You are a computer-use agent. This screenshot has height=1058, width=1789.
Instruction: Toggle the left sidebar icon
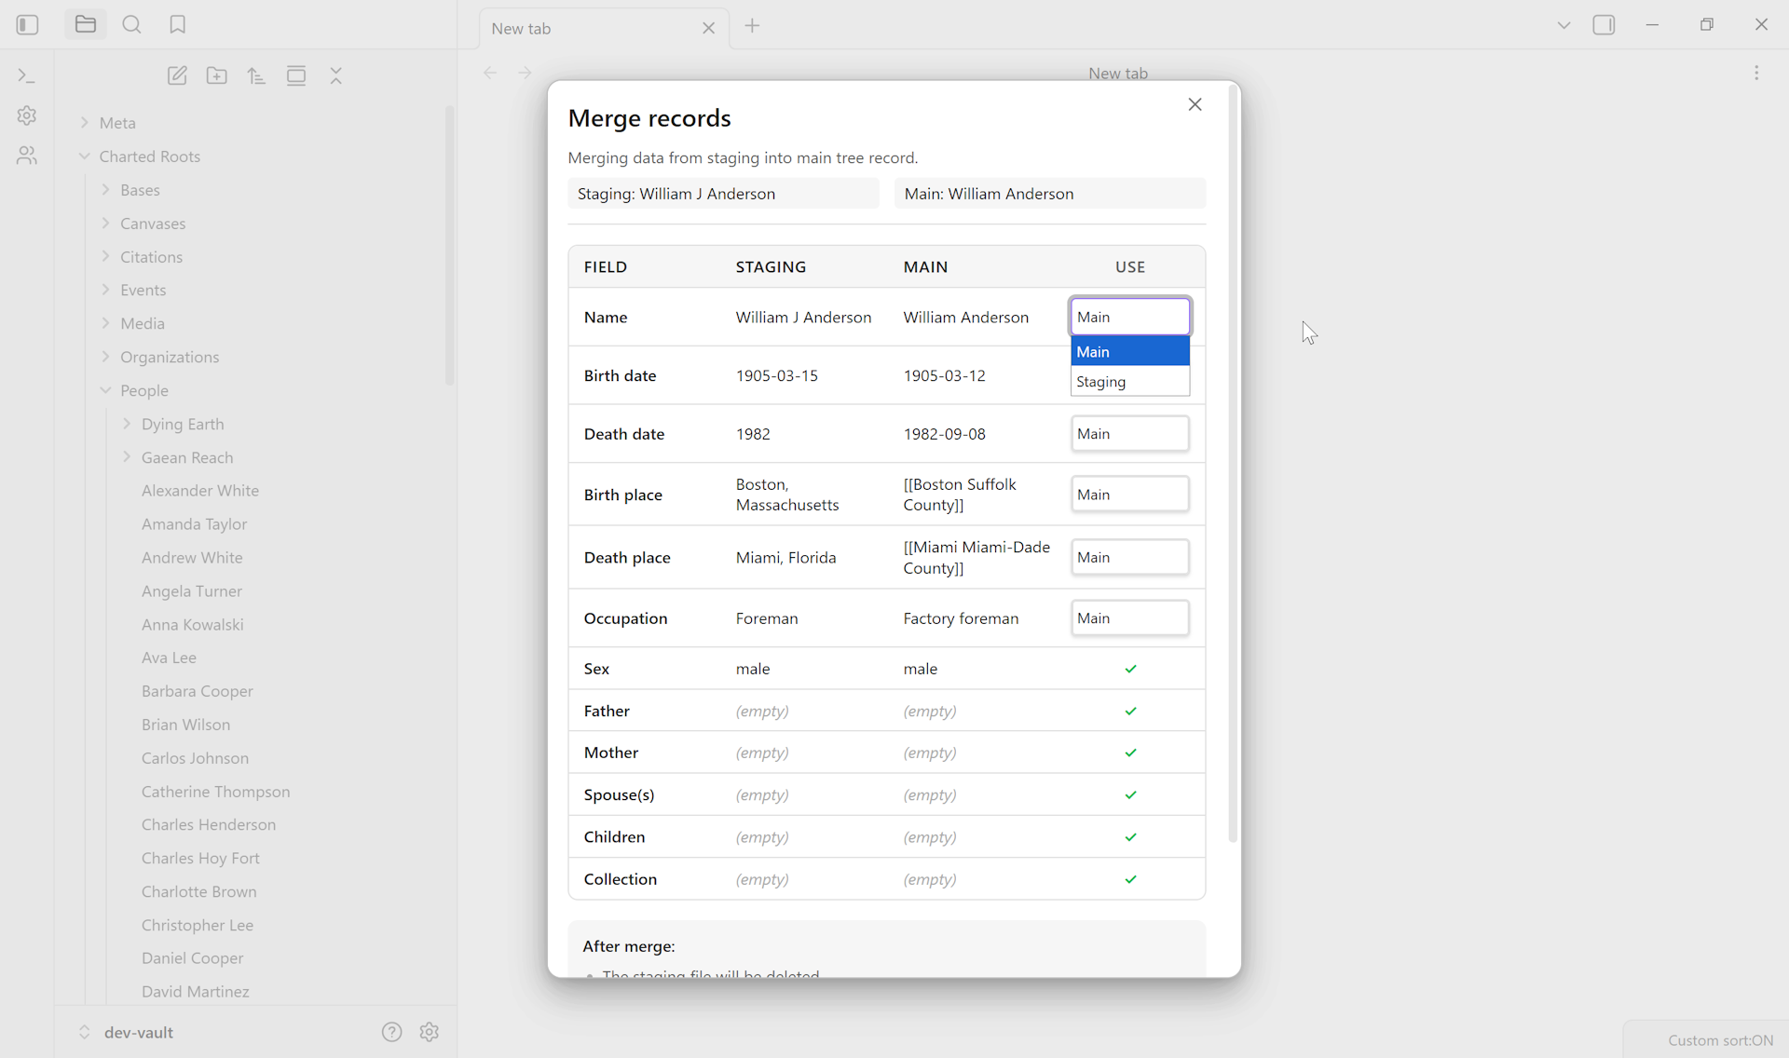[27, 25]
